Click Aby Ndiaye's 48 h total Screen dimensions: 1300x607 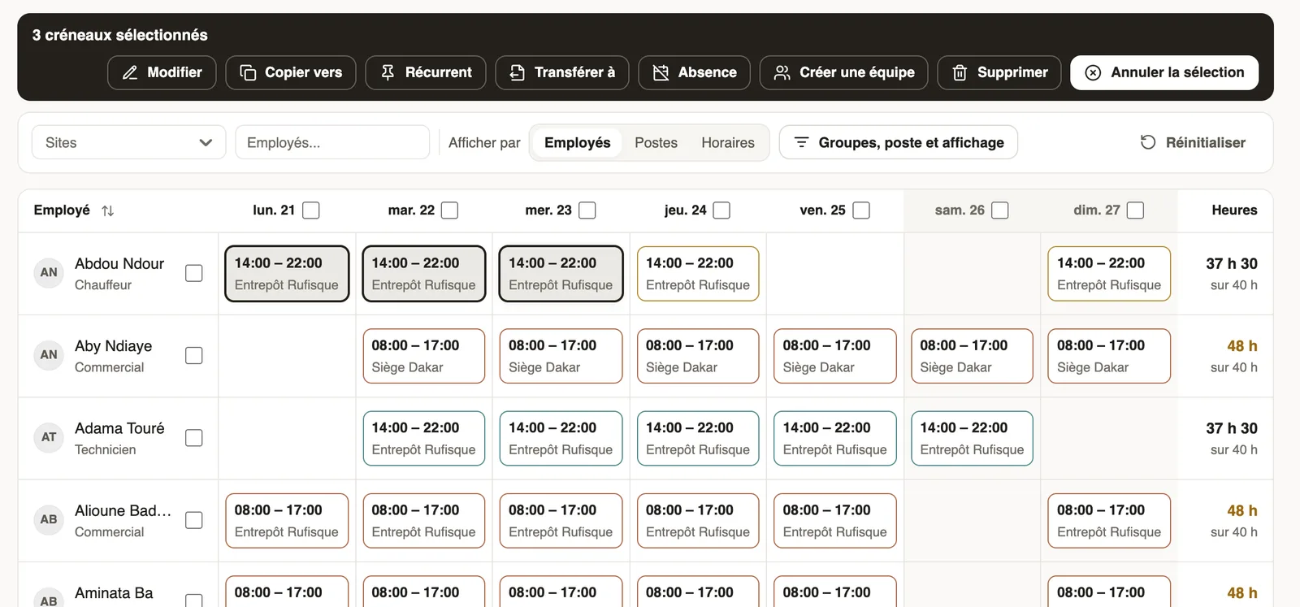1241,346
